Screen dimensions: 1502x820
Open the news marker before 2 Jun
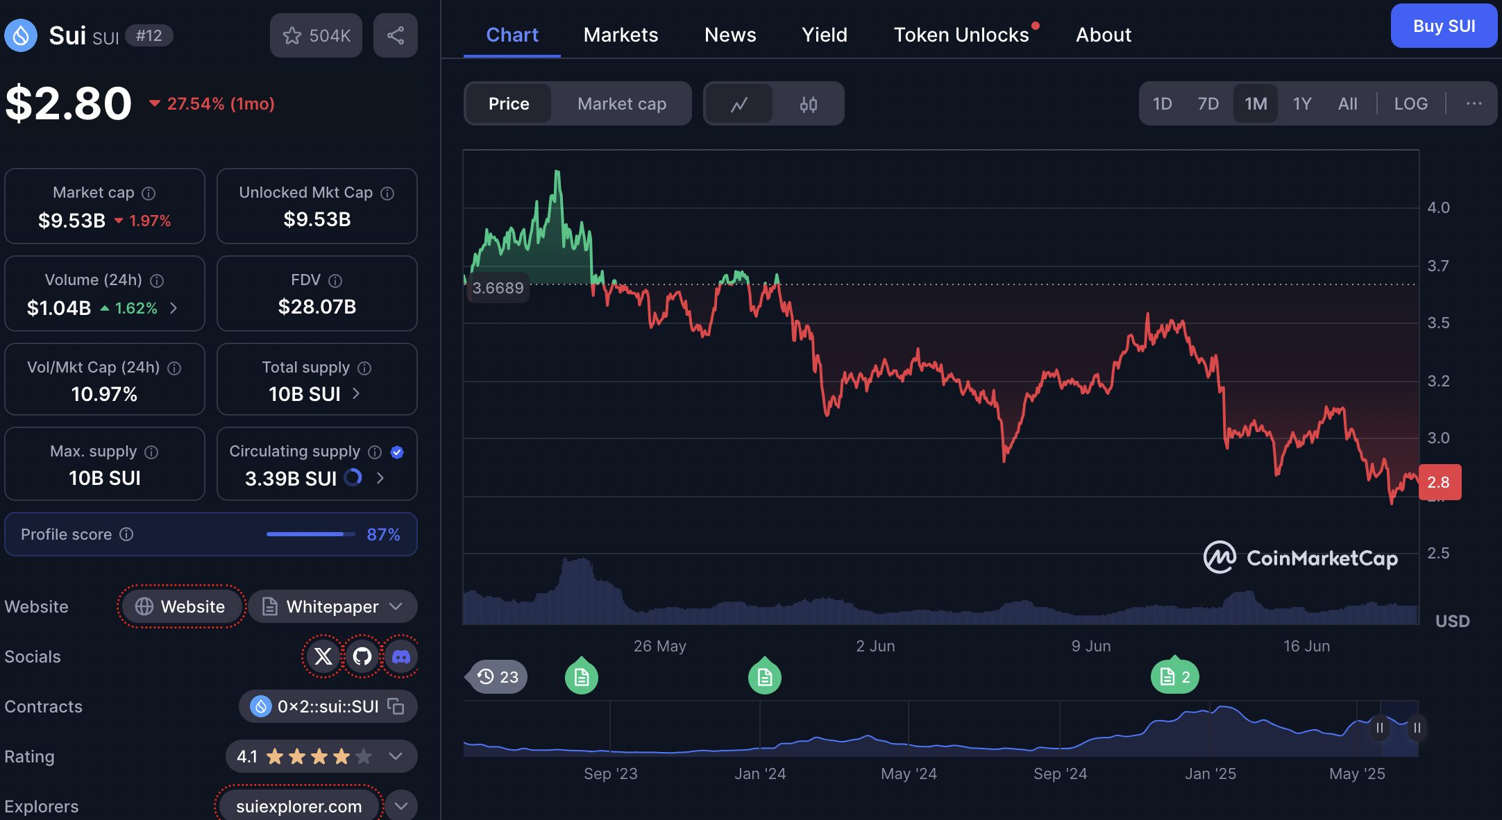pos(765,676)
